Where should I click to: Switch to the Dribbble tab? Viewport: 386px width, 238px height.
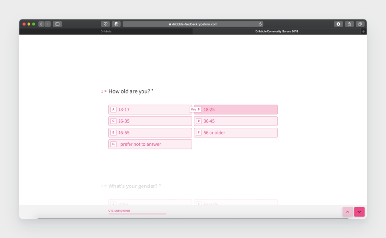[x=106, y=31]
